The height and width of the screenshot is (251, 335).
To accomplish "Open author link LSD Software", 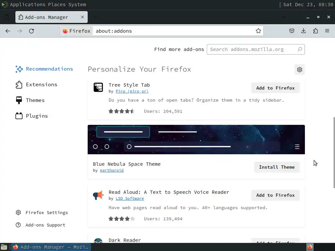I will pyautogui.click(x=130, y=198).
